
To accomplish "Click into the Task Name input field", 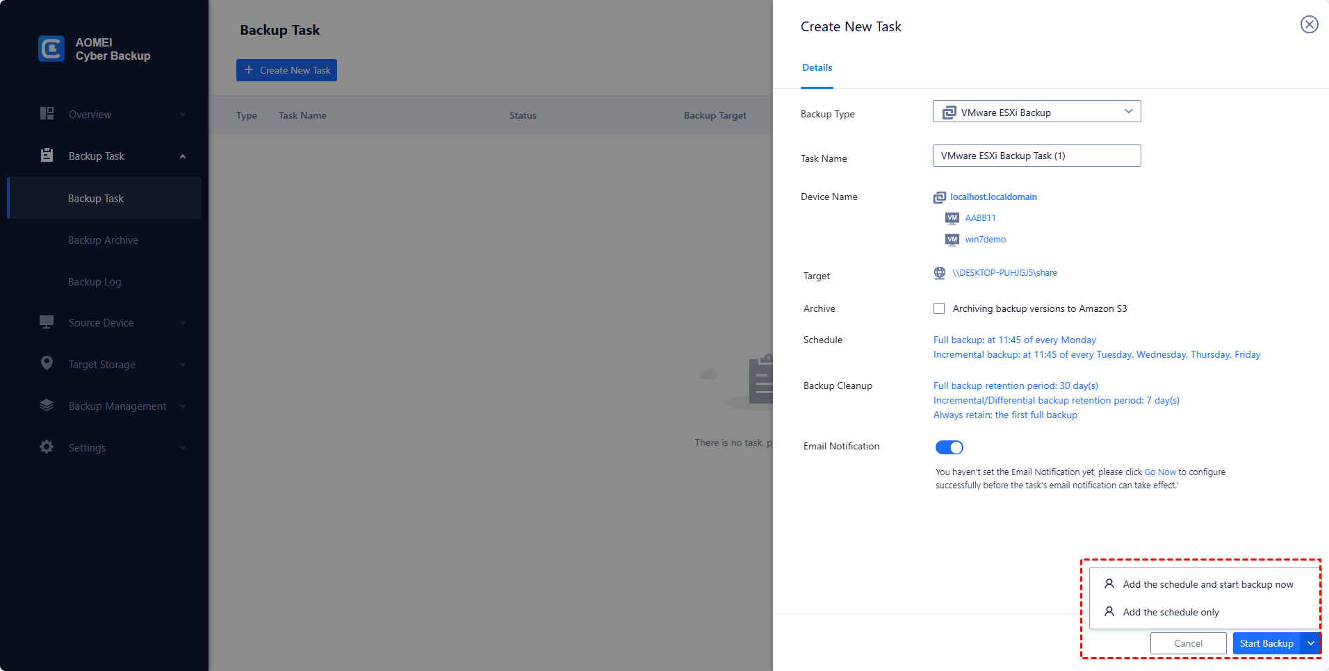I will (x=1036, y=156).
